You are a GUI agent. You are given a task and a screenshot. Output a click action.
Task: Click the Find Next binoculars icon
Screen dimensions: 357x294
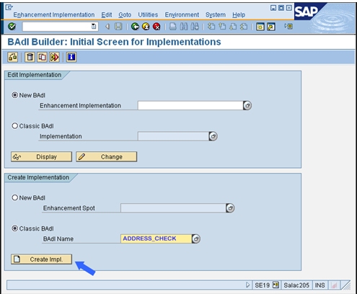point(195,27)
